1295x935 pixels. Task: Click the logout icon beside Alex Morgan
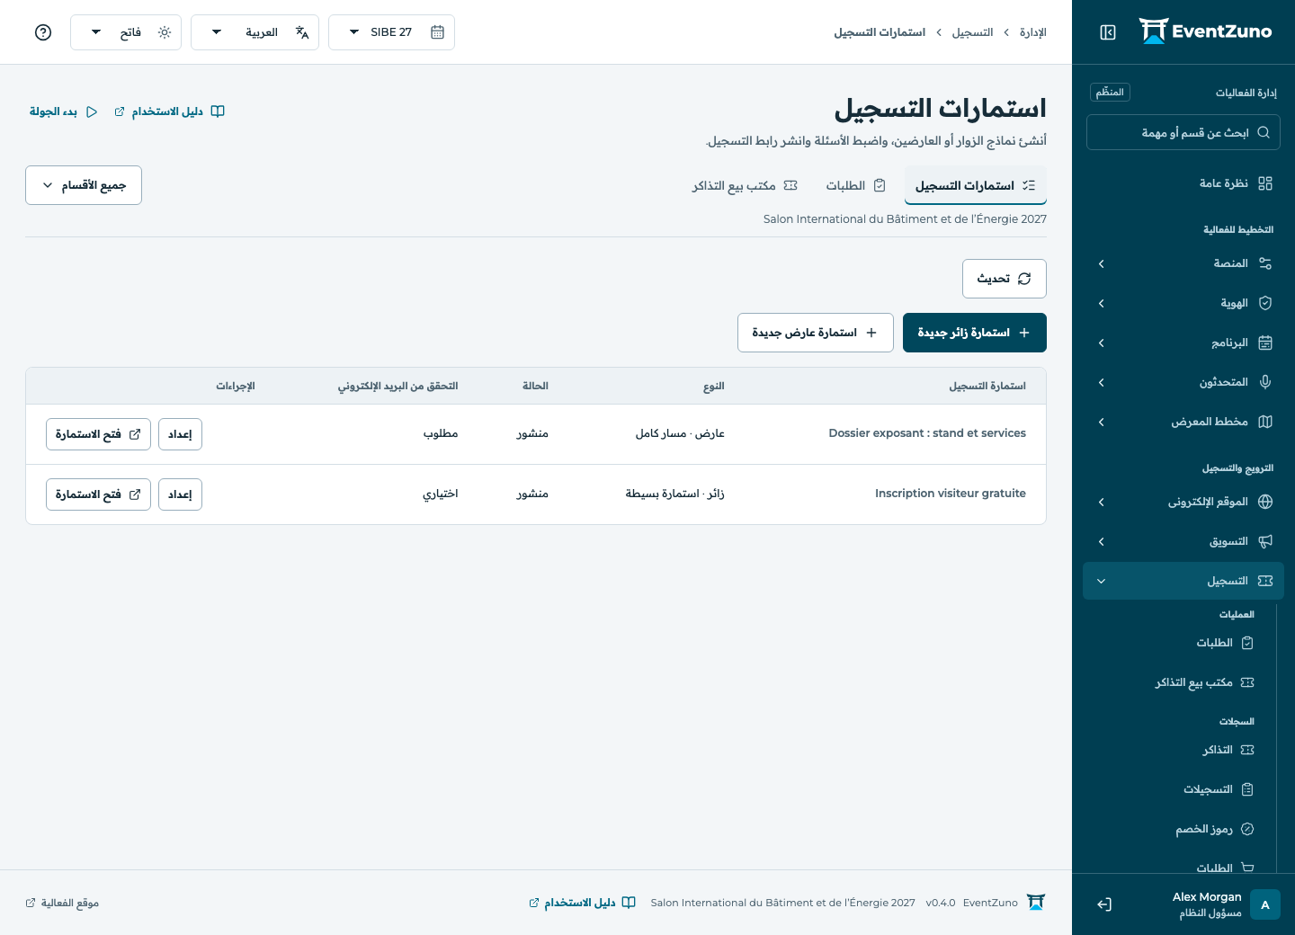1104,904
